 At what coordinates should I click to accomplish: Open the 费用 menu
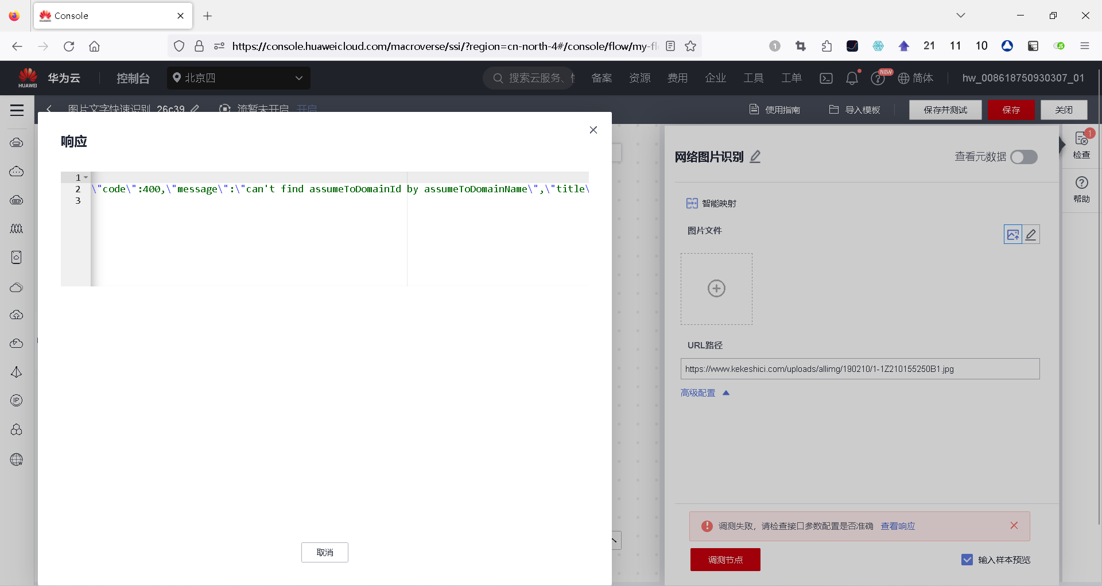(x=677, y=78)
